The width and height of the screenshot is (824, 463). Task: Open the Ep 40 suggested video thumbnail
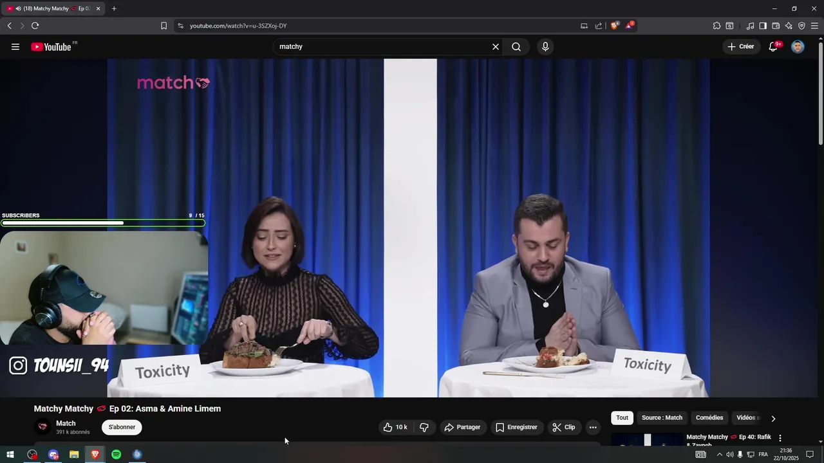point(647,439)
